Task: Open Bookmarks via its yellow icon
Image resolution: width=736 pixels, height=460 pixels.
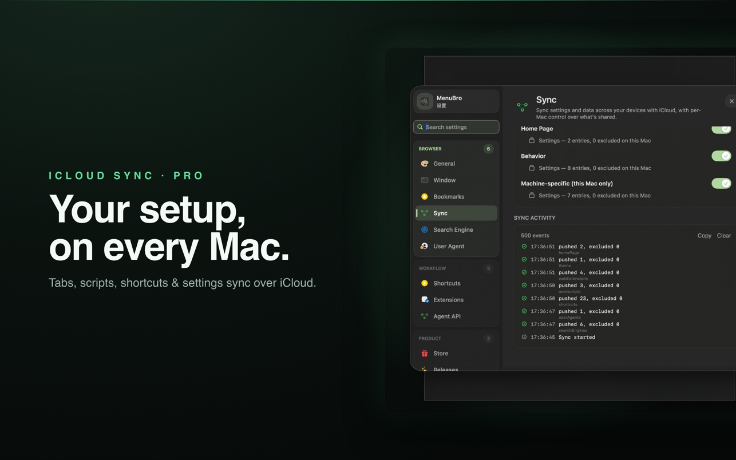Action: [x=425, y=197]
